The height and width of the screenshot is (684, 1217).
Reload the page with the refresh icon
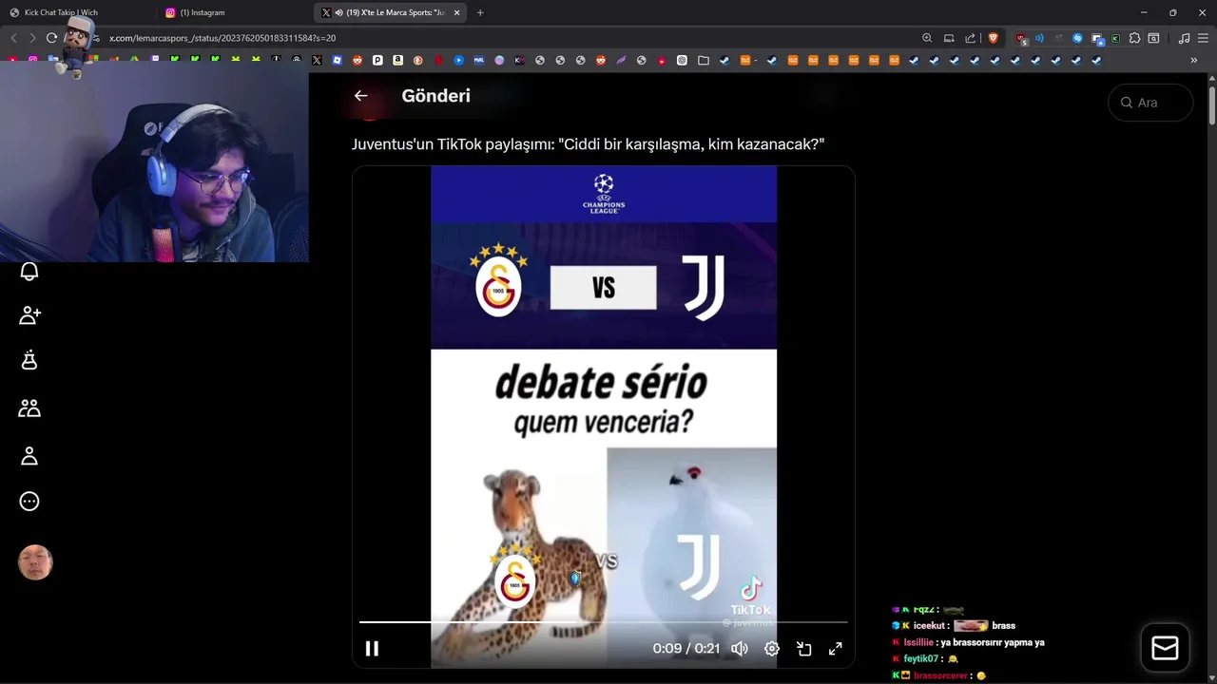coord(51,38)
